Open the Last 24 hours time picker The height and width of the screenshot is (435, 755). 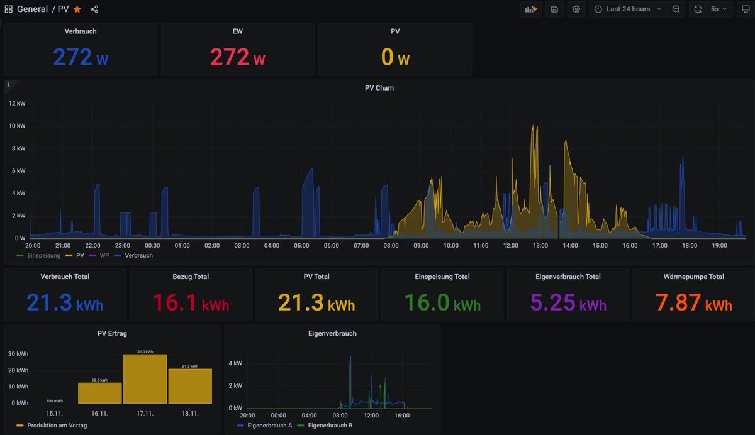click(x=627, y=9)
